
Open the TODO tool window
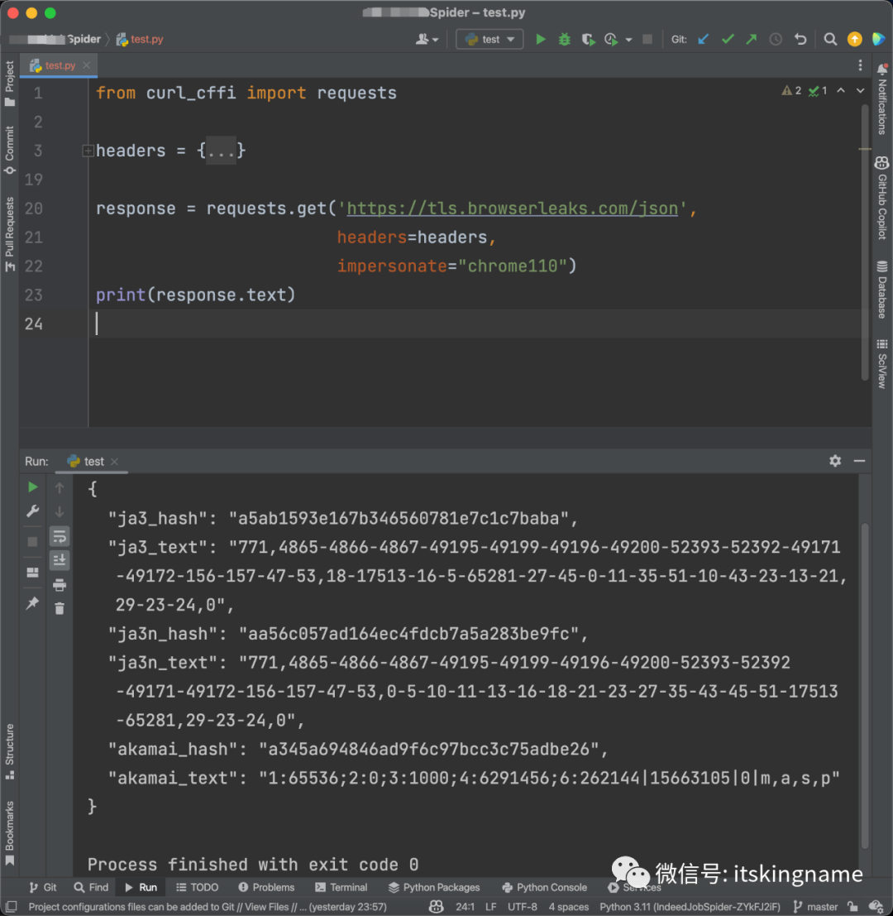point(198,887)
